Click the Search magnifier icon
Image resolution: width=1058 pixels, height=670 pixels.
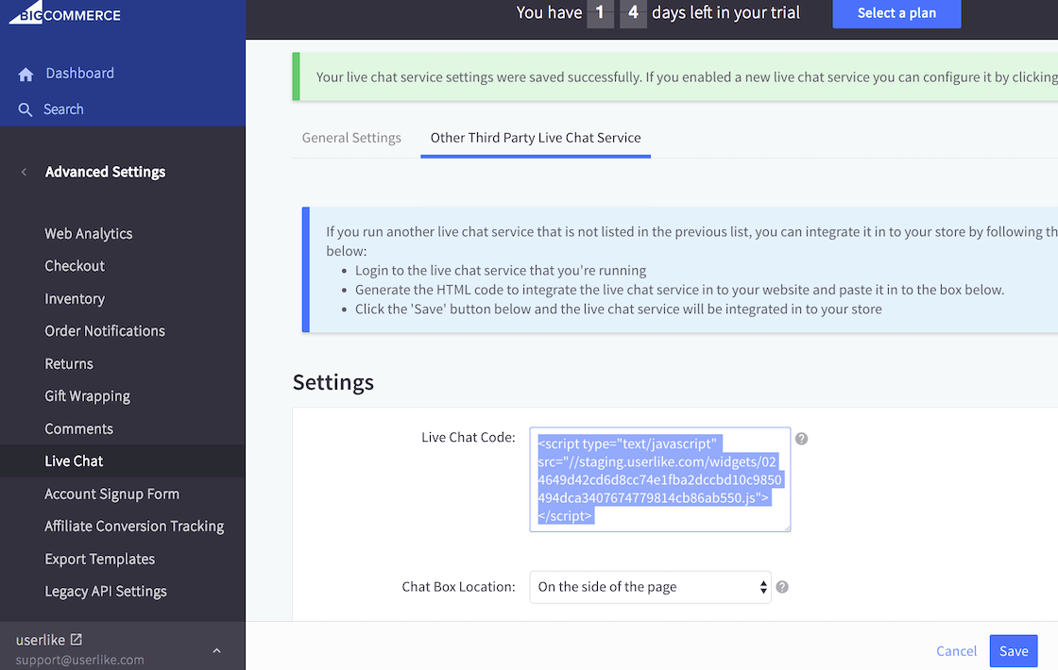26,110
